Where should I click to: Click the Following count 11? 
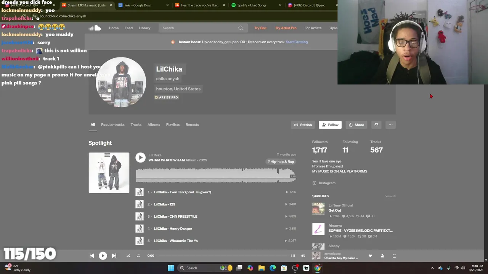345,150
